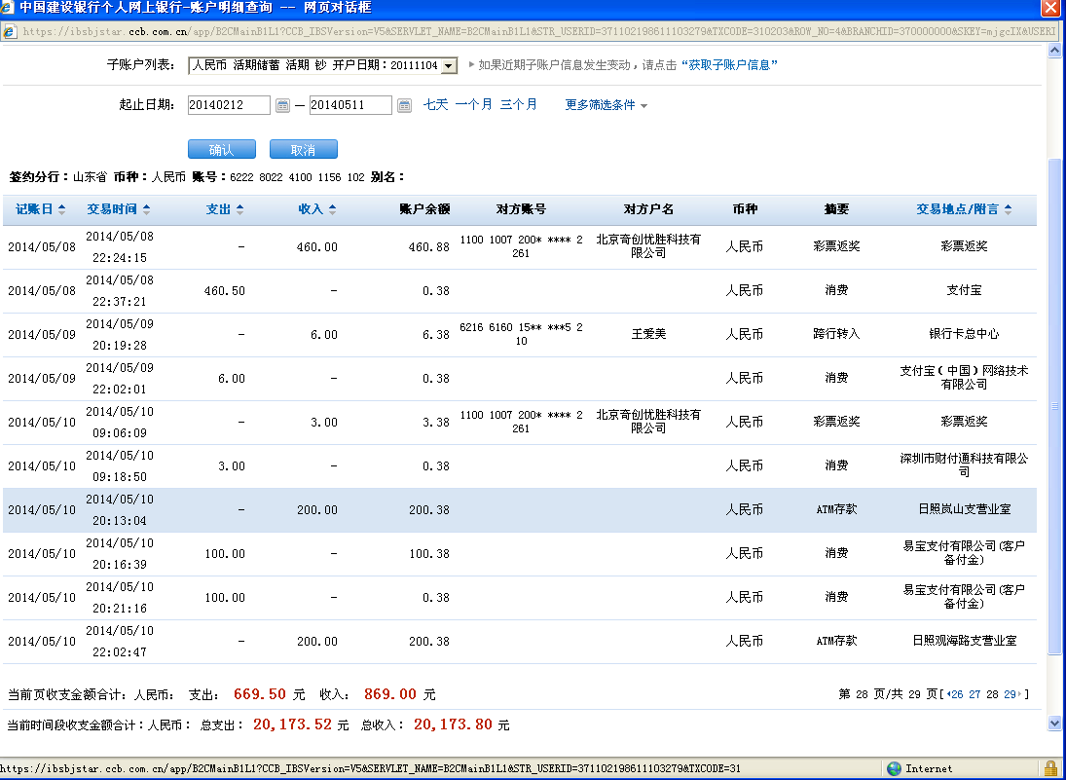Click the padlock security icon in status bar
The image size is (1066, 780).
click(1050, 768)
